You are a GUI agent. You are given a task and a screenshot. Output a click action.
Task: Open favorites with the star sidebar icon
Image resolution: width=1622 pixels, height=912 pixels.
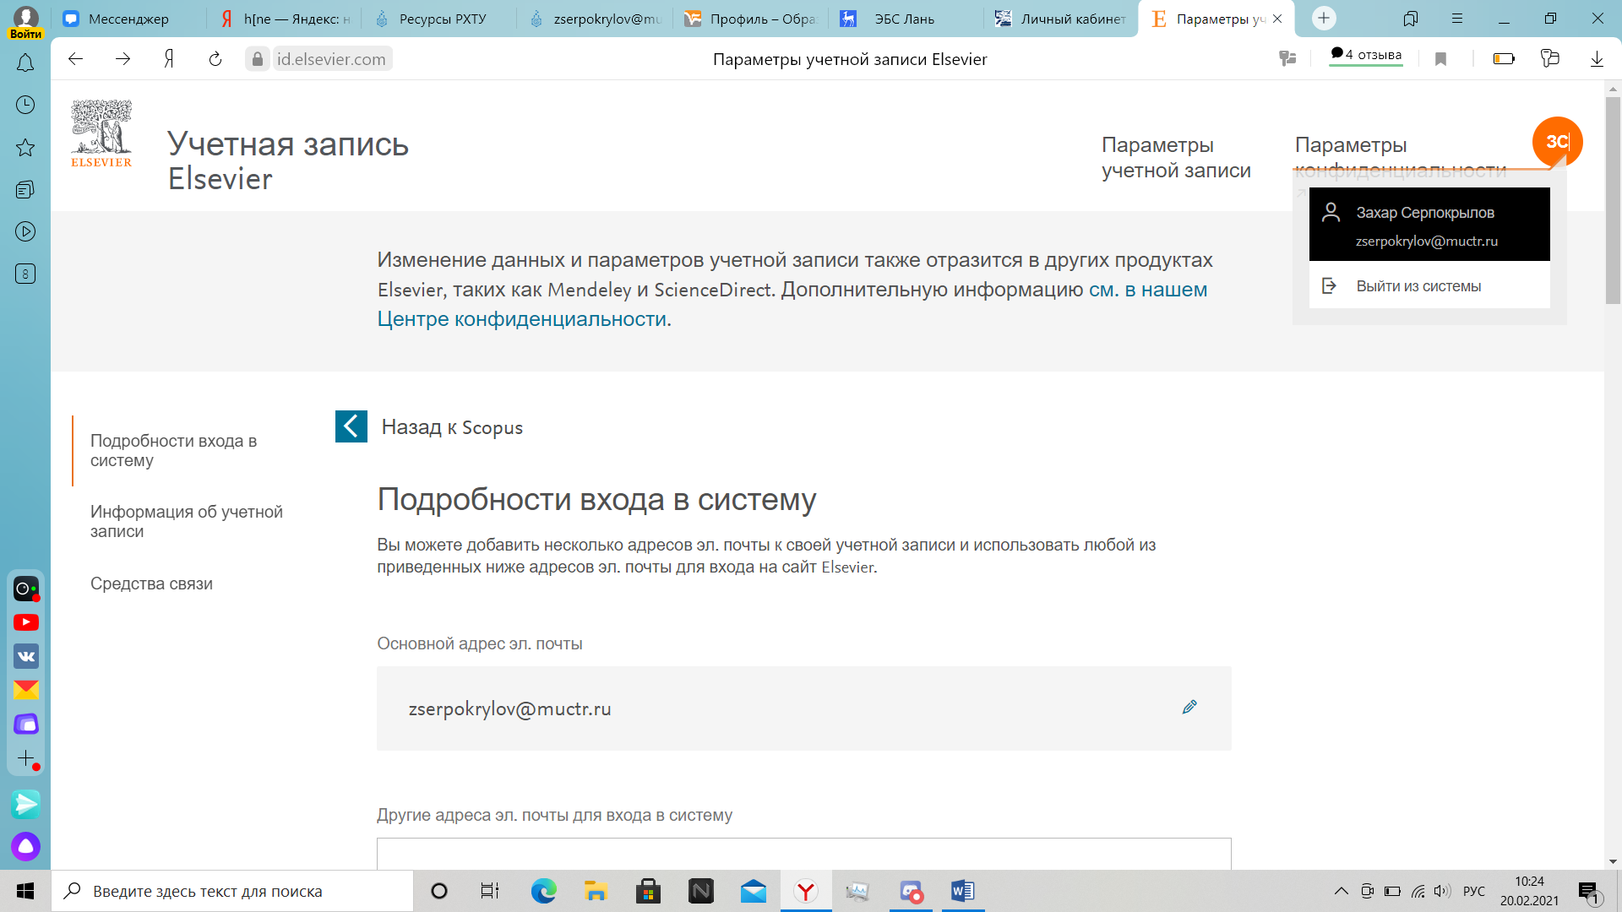click(25, 148)
